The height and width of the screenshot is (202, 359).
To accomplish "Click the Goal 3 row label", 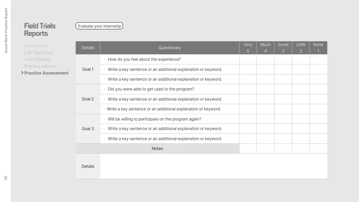I will tap(88, 128).
